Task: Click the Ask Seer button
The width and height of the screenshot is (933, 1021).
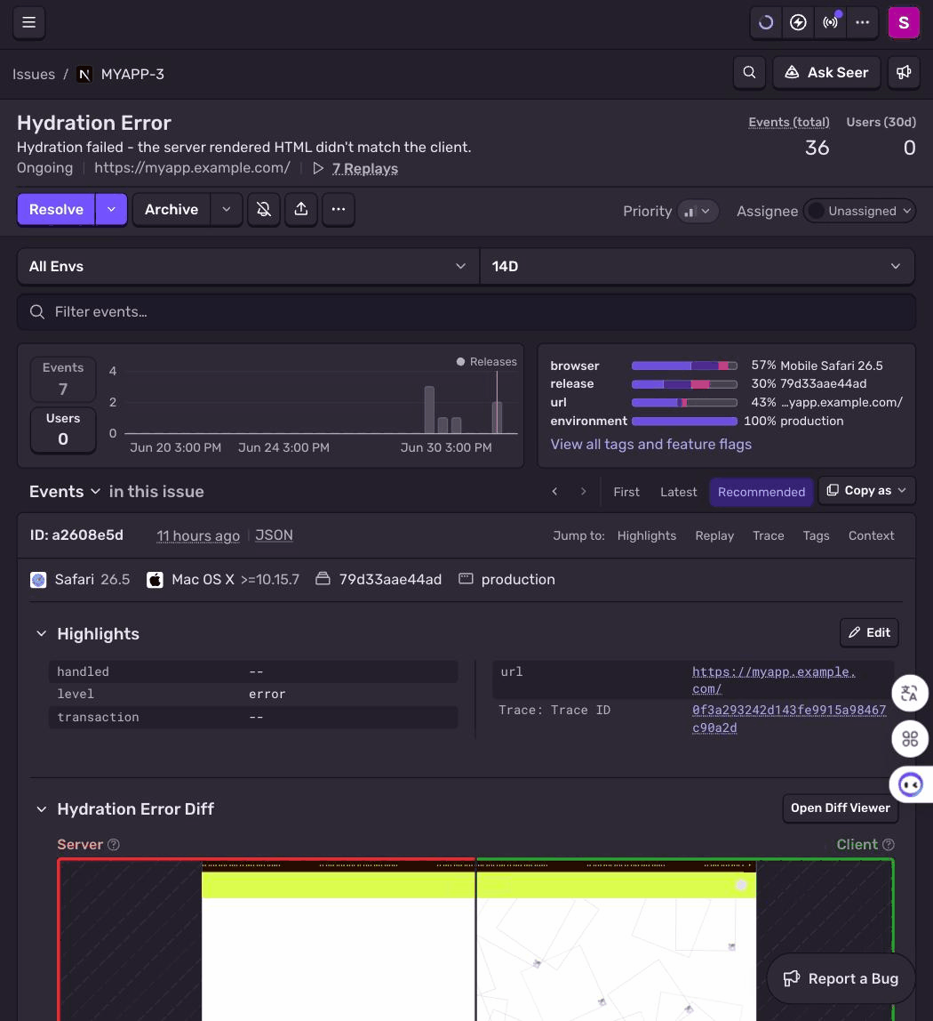Action: point(826,72)
